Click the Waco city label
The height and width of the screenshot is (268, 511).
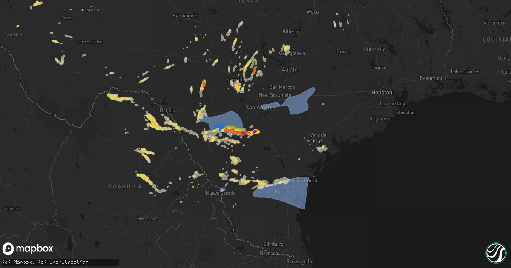313,12
